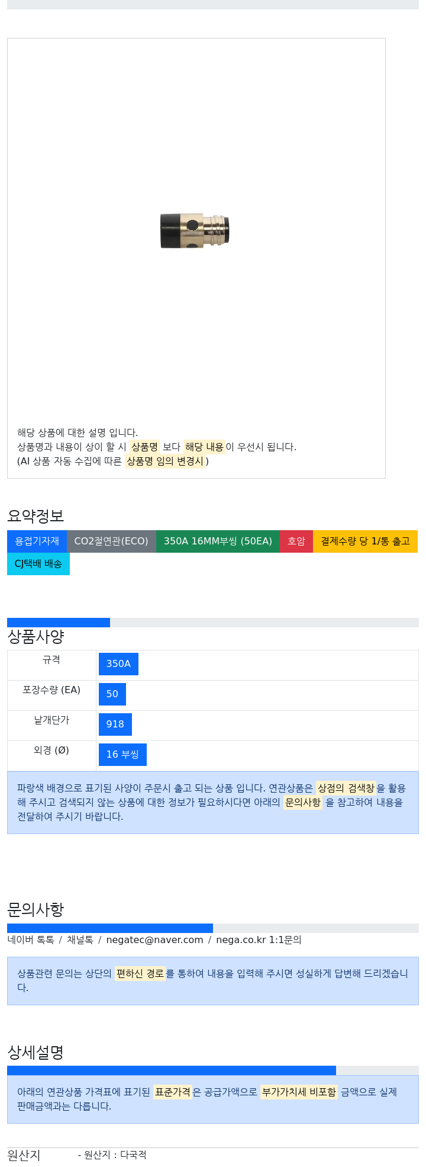Select the 918 unit price badge
This screenshot has width=426, height=1167.
click(115, 724)
